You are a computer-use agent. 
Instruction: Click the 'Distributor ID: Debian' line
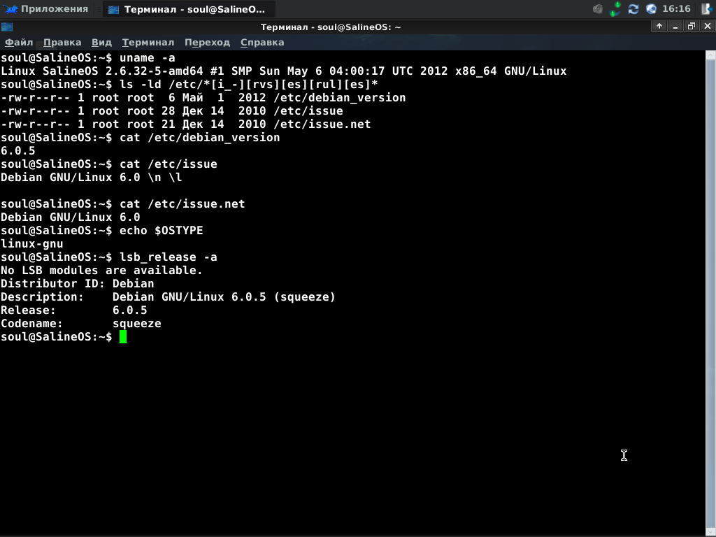tap(77, 284)
